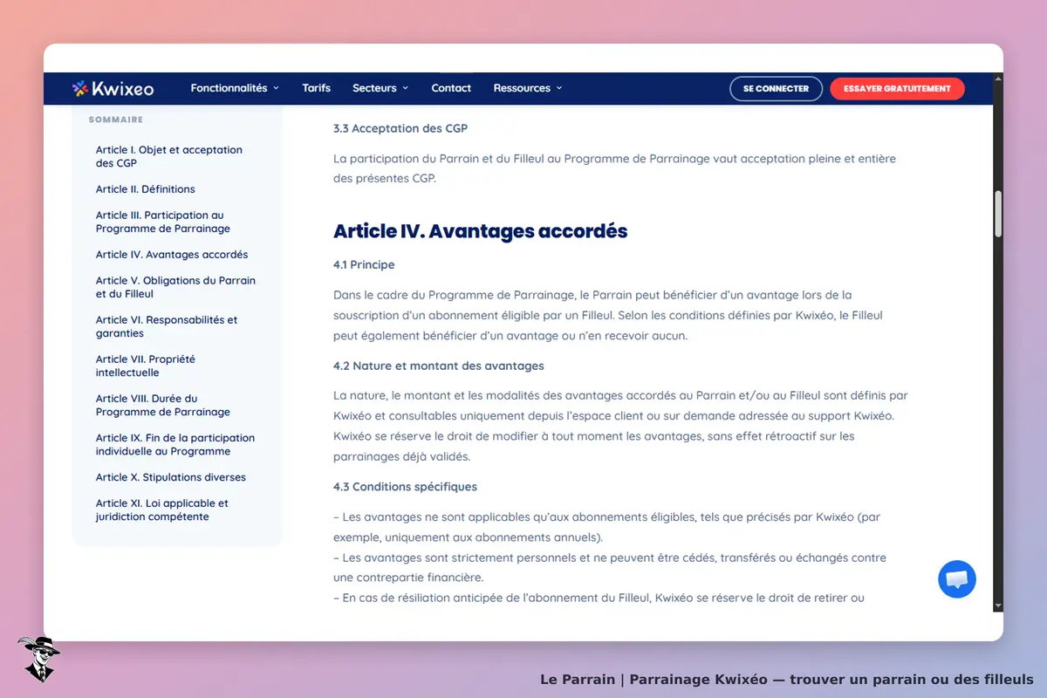Click the SOMMAIRE sidebar title
1047x698 pixels.
click(x=116, y=120)
